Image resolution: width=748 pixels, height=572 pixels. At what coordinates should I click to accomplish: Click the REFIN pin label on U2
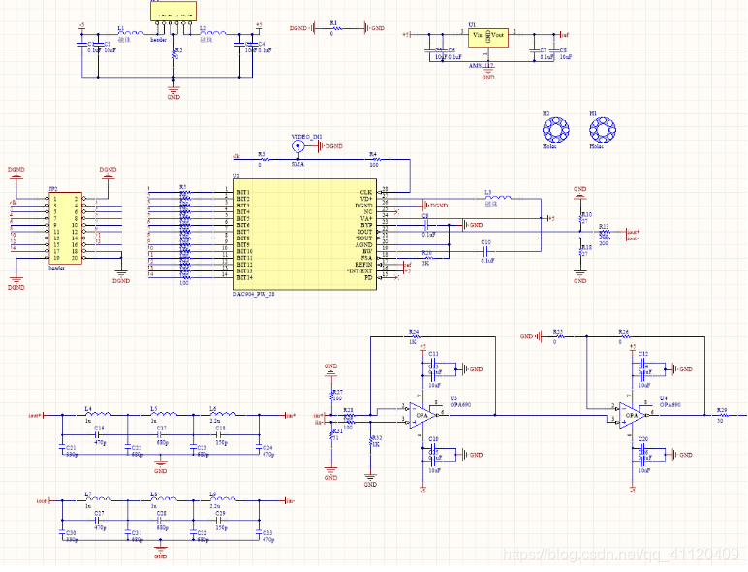(x=363, y=265)
